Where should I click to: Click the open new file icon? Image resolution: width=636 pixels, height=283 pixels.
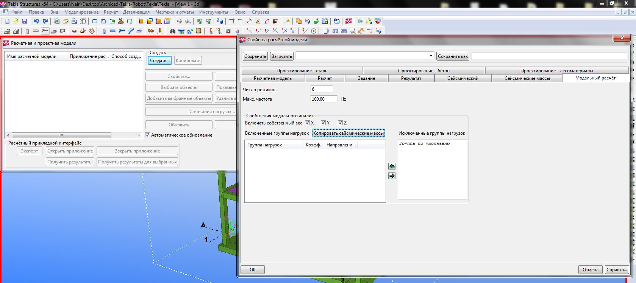pyautogui.click(x=7, y=22)
